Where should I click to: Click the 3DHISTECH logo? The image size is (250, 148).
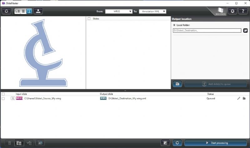(x=221, y=11)
